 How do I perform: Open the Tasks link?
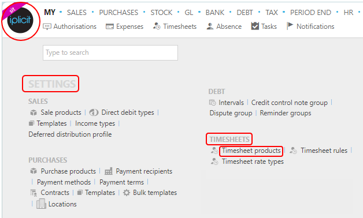(269, 27)
